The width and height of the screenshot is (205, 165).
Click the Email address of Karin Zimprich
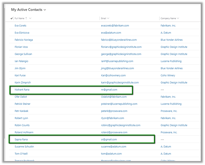pyautogui.click(x=120, y=83)
